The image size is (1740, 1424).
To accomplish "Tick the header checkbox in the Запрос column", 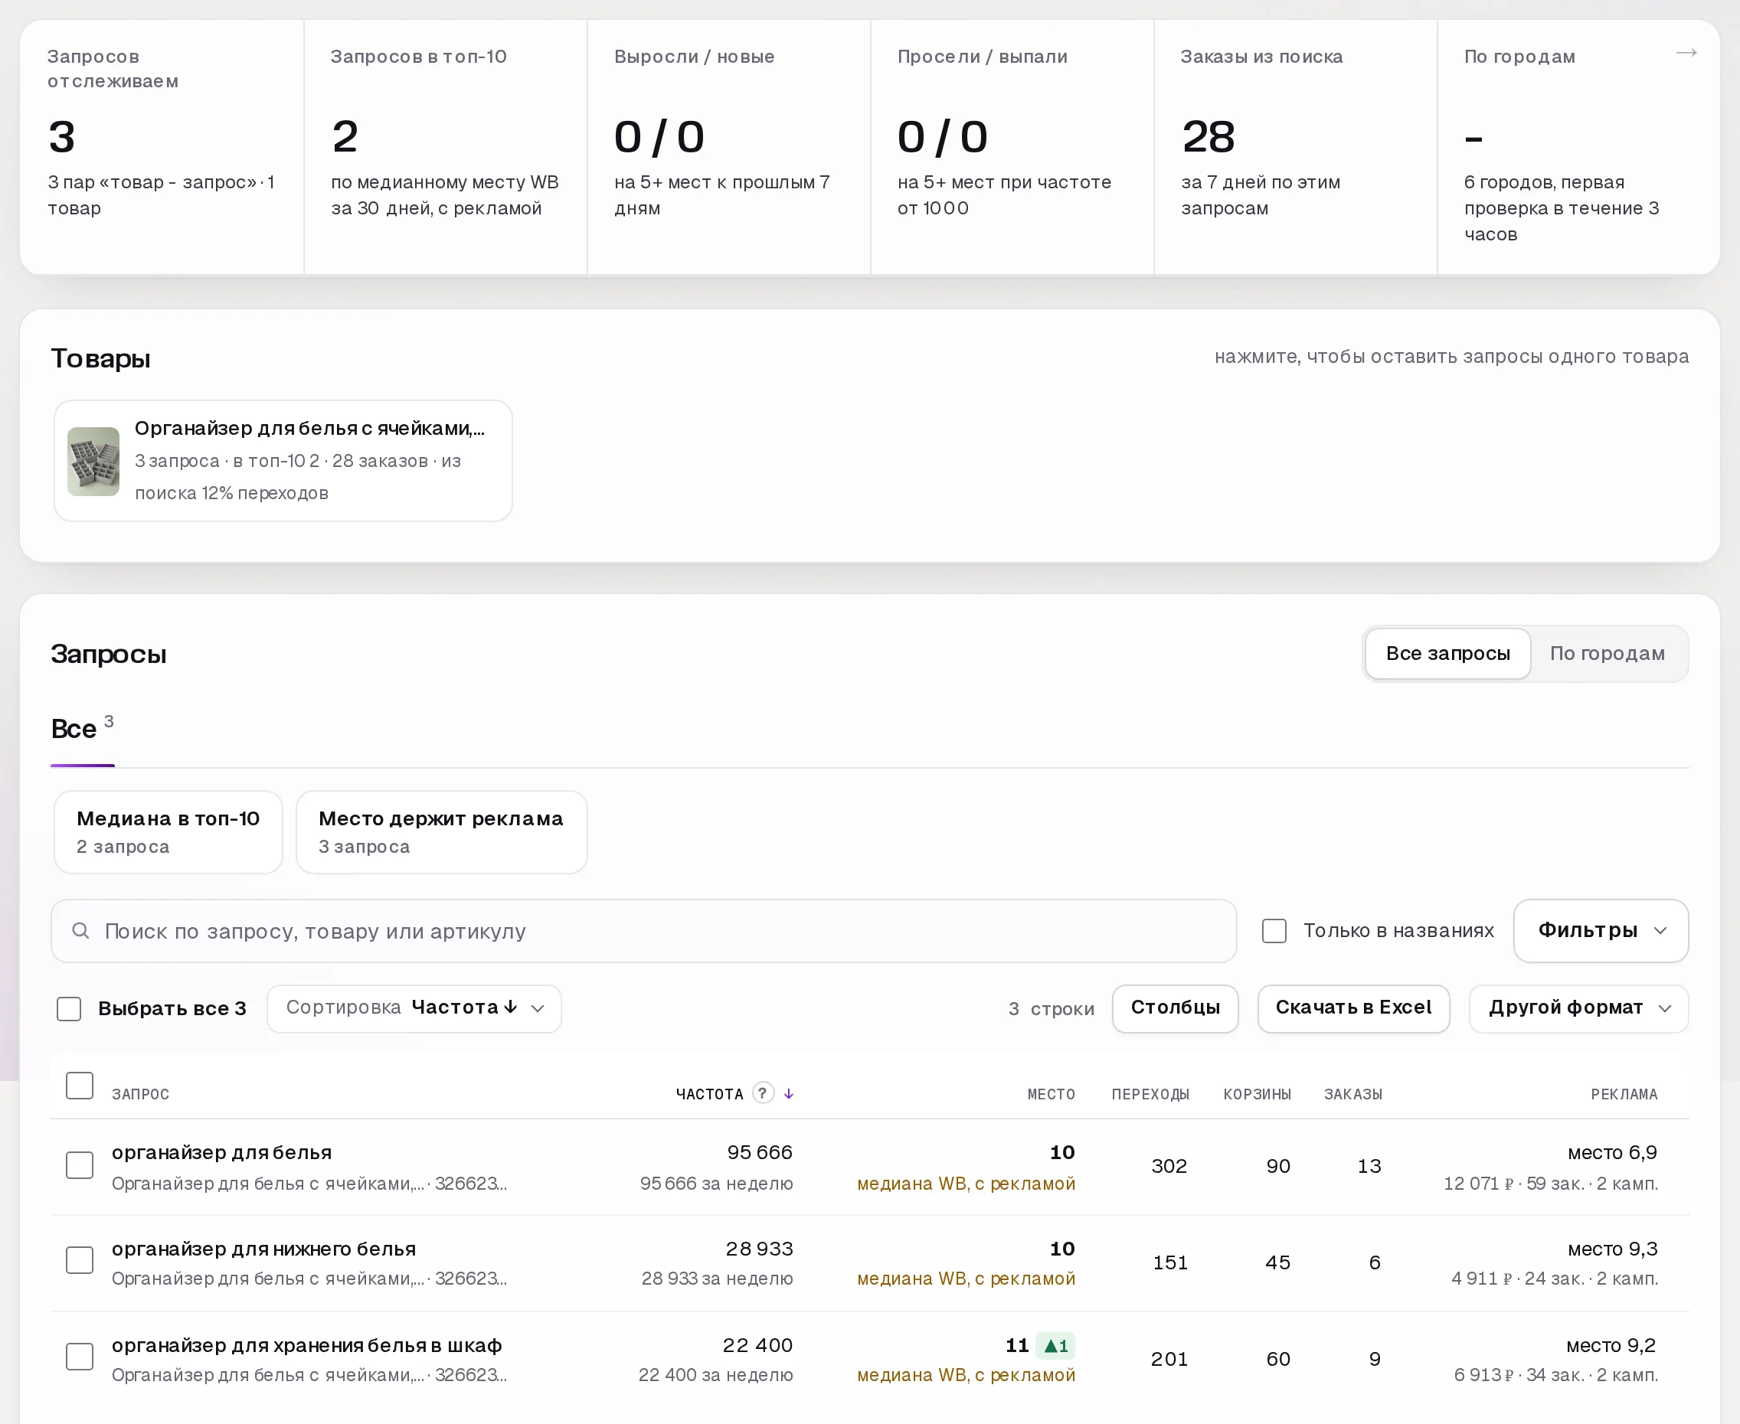I will 80,1086.
